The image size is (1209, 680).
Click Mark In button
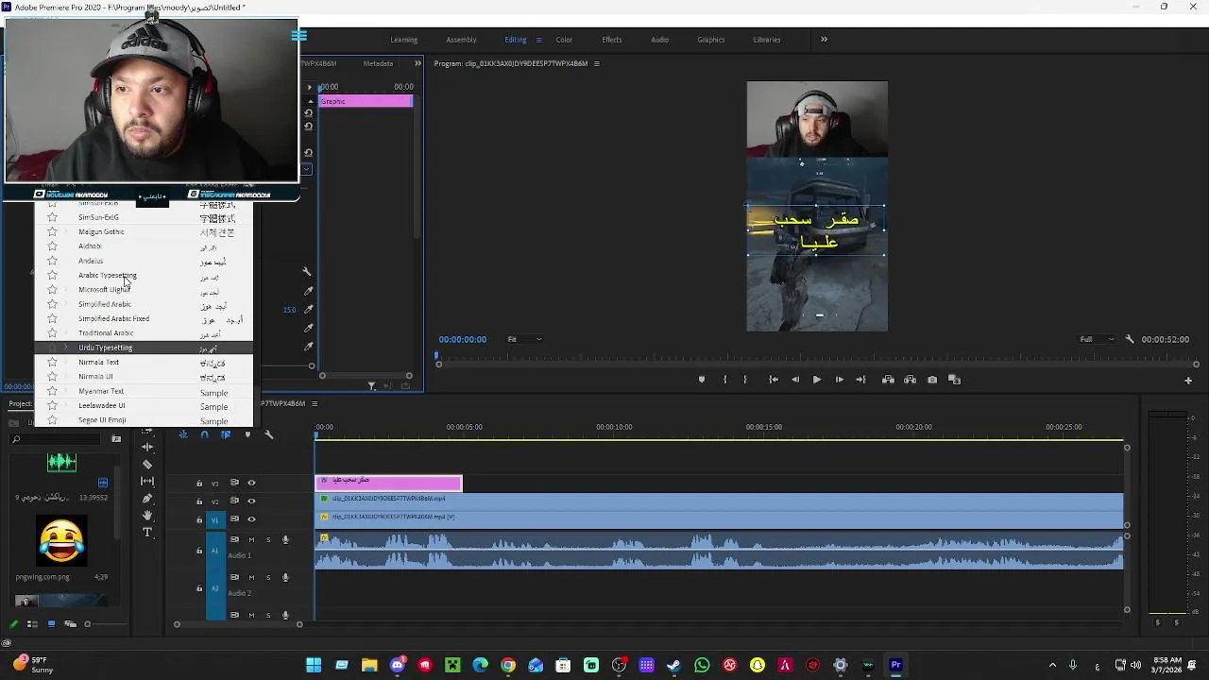point(725,380)
